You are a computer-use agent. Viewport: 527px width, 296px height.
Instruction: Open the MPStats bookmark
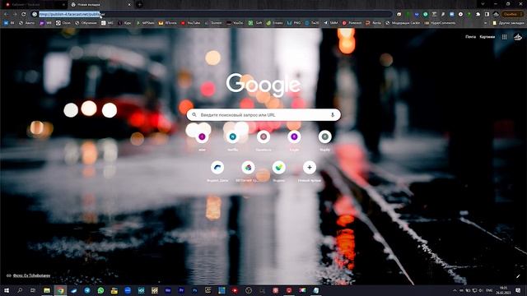(x=145, y=23)
